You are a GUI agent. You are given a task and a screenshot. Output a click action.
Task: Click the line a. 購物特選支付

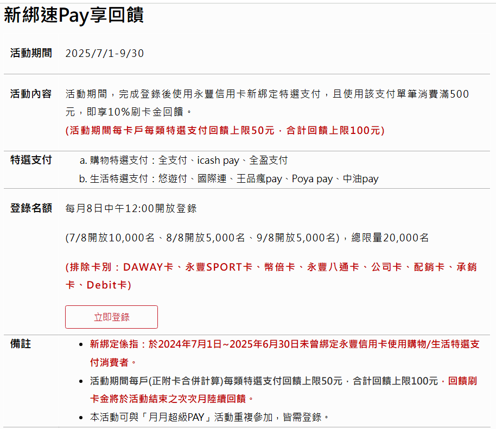(x=183, y=161)
